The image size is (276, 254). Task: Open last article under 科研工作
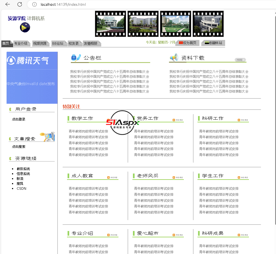click(219, 155)
